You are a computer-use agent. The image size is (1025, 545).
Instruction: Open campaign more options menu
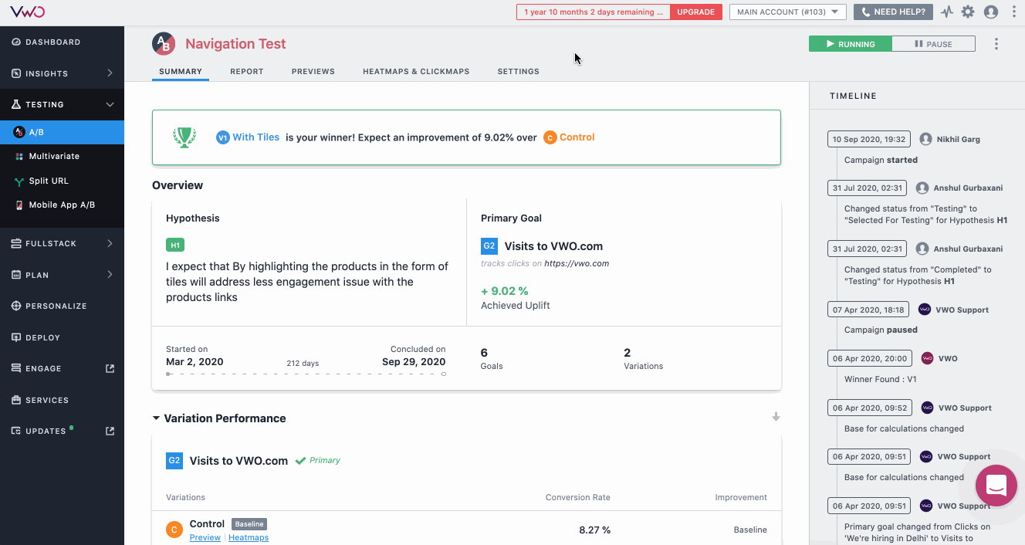click(996, 44)
